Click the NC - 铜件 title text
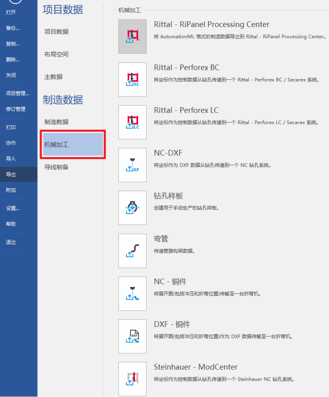329x397 pixels. click(x=170, y=281)
